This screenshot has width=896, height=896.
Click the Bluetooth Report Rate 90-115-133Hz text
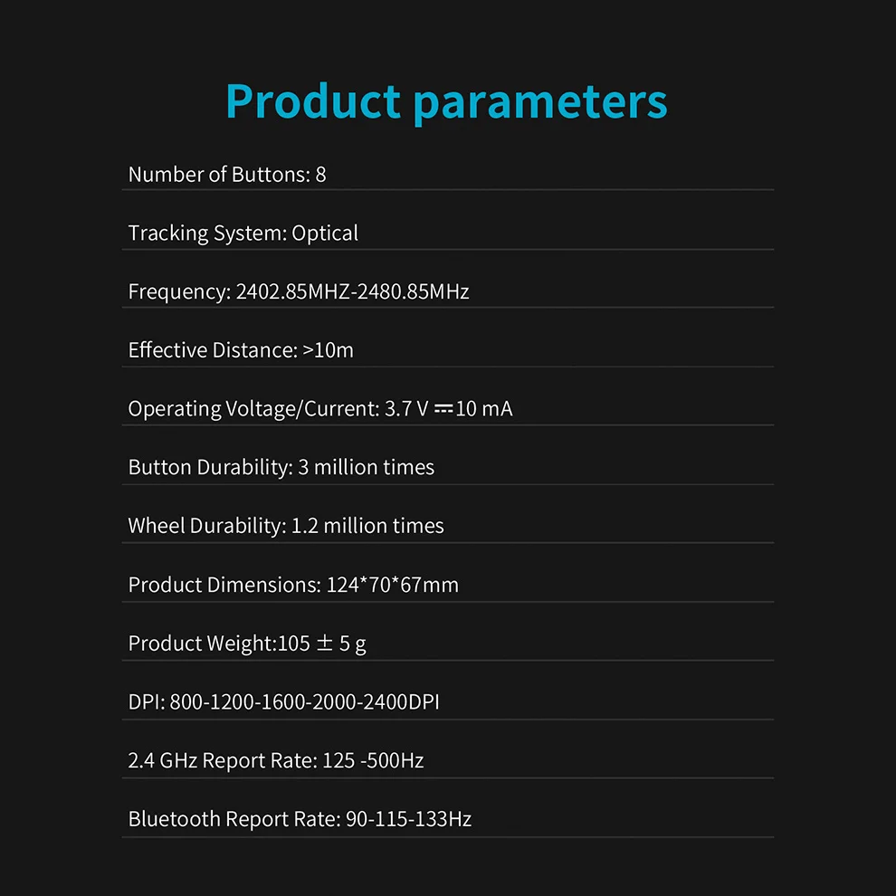[300, 819]
